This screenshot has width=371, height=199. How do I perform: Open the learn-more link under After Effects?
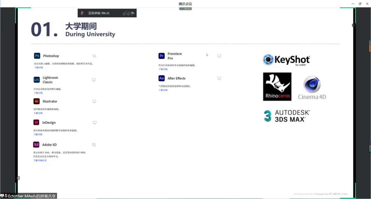click(163, 90)
